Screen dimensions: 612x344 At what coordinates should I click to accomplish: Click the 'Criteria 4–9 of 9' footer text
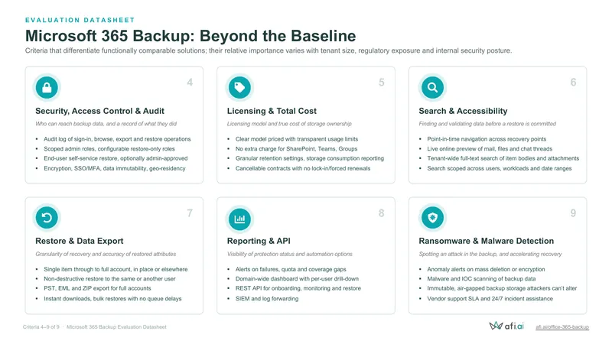pos(41,327)
